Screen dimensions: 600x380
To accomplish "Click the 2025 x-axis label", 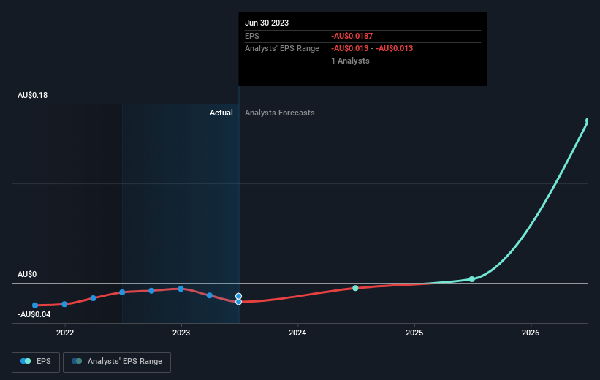I will (x=414, y=332).
